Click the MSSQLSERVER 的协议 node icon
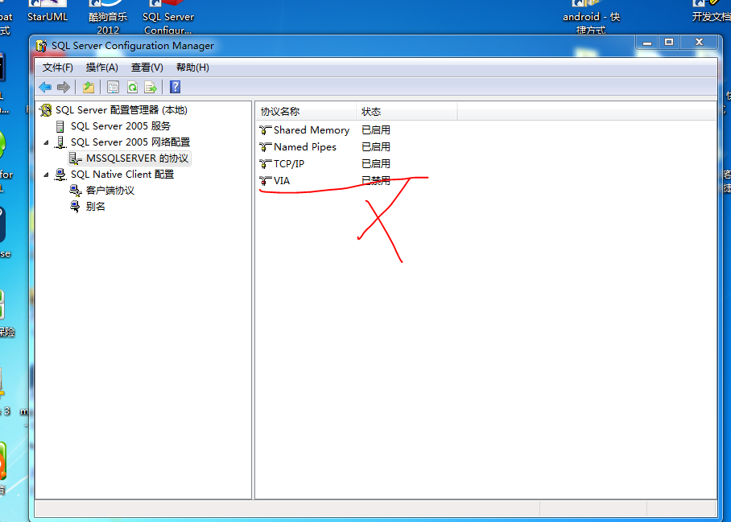This screenshot has width=731, height=522. (76, 158)
